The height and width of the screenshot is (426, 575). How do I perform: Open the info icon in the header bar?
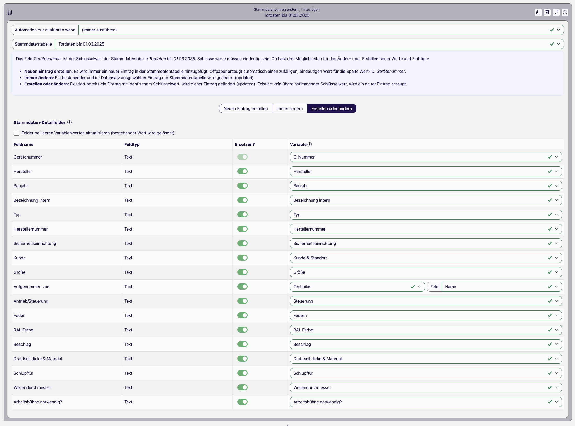pos(565,12)
